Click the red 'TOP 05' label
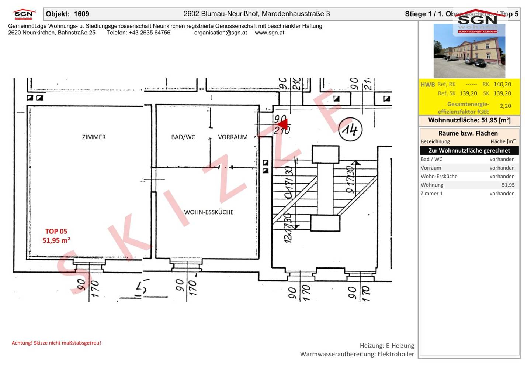Viewport: 531px width, 376px height. [x=56, y=232]
